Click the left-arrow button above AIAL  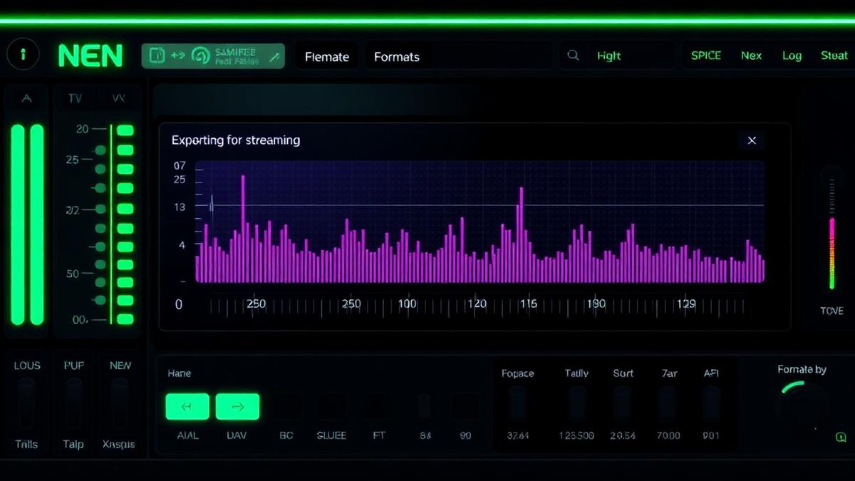pyautogui.click(x=187, y=406)
